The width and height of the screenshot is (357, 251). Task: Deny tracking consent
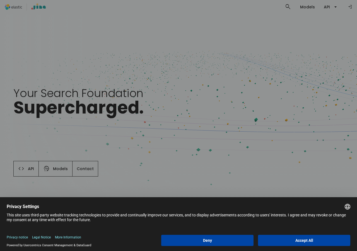click(207, 240)
